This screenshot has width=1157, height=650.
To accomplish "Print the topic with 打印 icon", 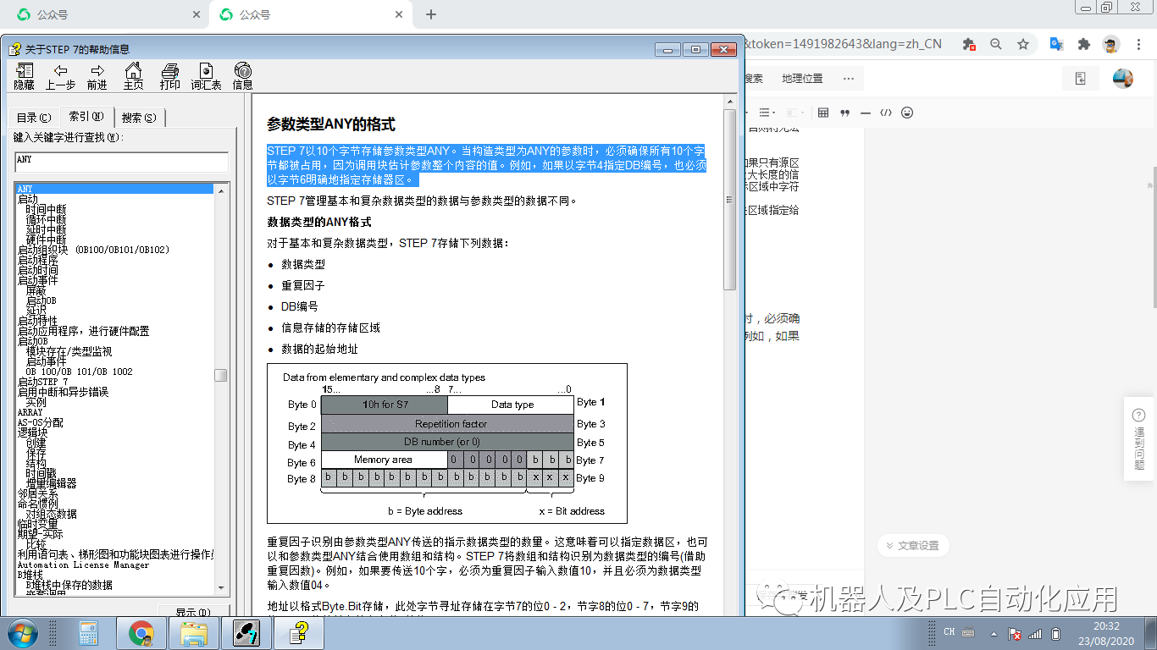I will click(x=170, y=76).
